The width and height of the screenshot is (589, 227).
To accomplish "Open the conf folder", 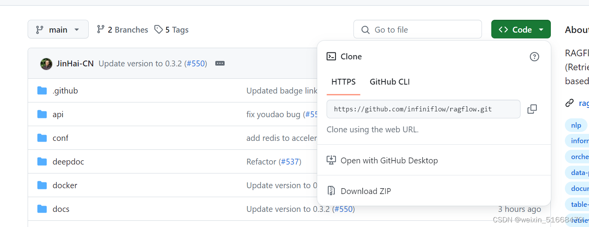I will pyautogui.click(x=60, y=138).
